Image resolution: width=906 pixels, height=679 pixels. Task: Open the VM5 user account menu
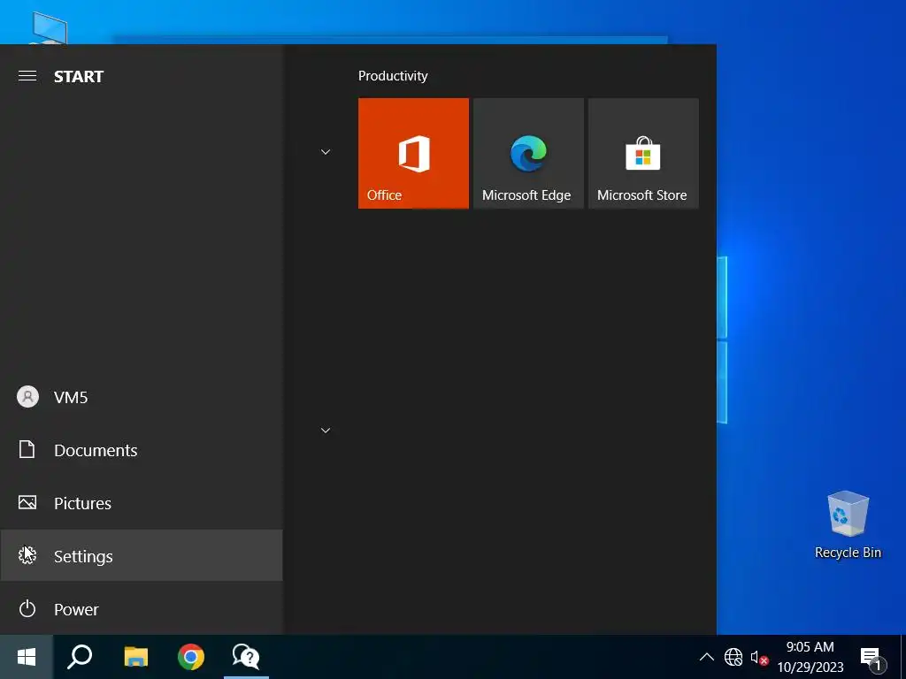tap(141, 397)
